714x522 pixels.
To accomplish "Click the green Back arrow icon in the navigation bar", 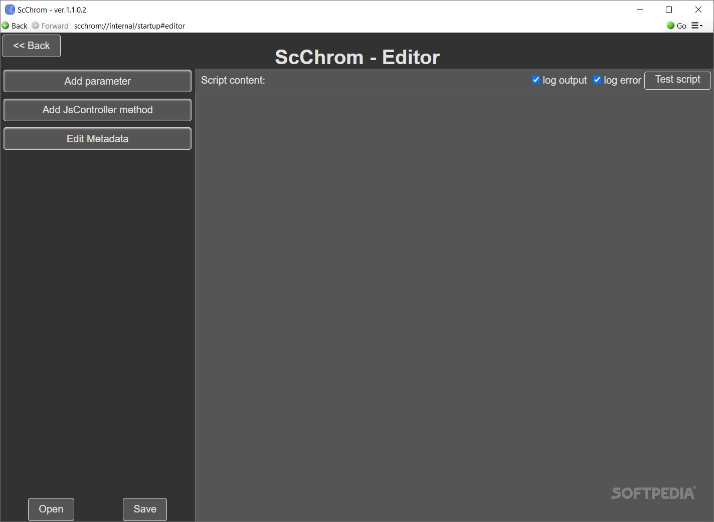I will point(6,26).
